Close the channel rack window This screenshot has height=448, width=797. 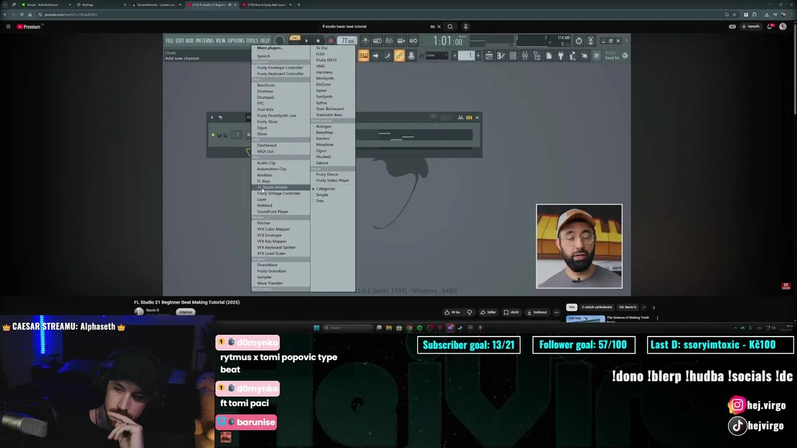coord(477,118)
